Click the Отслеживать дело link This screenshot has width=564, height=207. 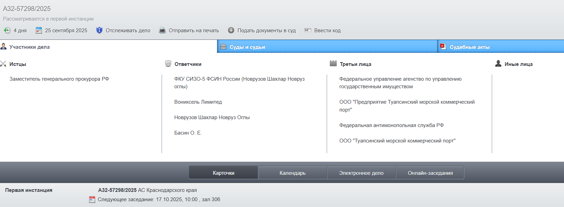(128, 31)
